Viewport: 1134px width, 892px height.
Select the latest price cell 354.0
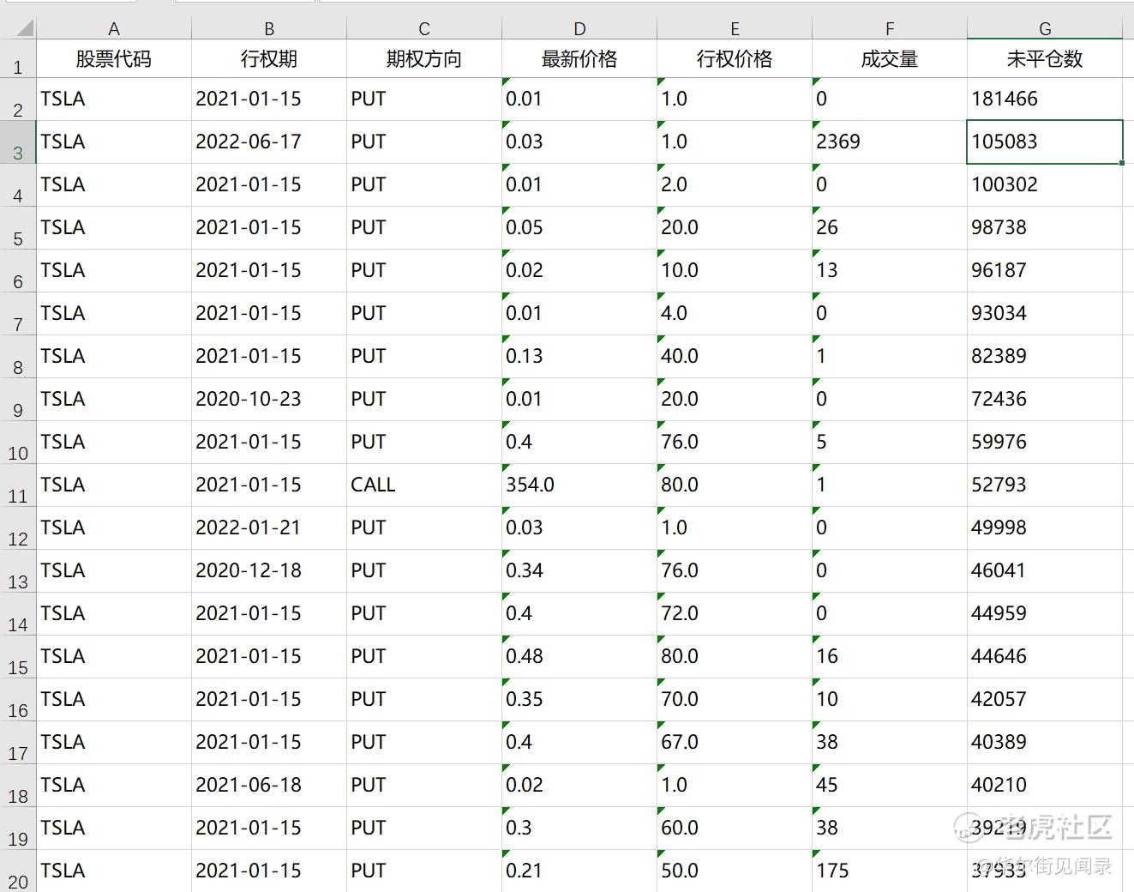tap(579, 485)
